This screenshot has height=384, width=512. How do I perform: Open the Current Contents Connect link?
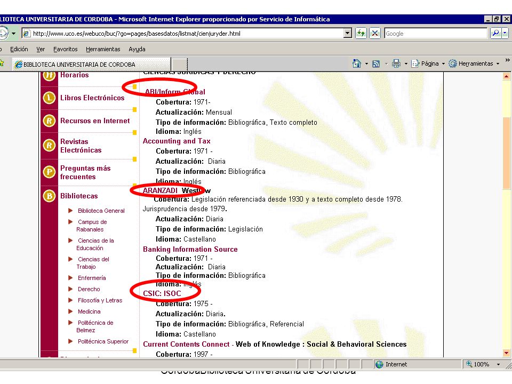click(186, 344)
